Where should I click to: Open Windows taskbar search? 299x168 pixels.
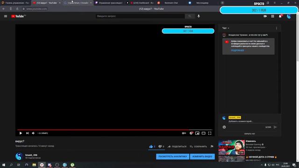pyautogui.click(x=11, y=165)
